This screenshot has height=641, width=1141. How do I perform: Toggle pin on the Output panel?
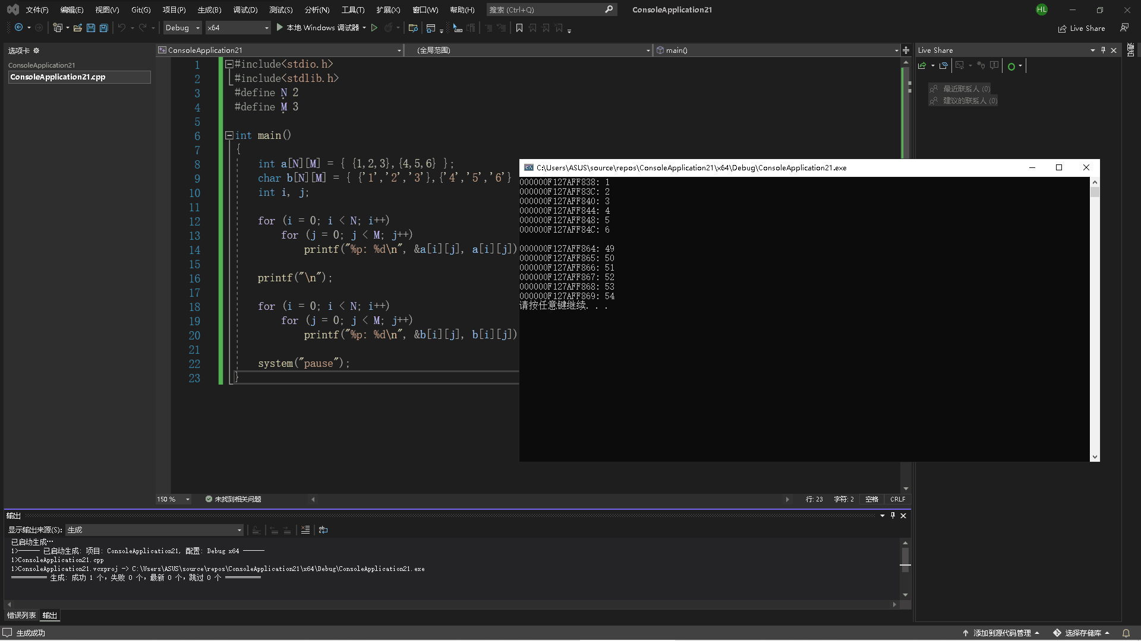pos(893,516)
